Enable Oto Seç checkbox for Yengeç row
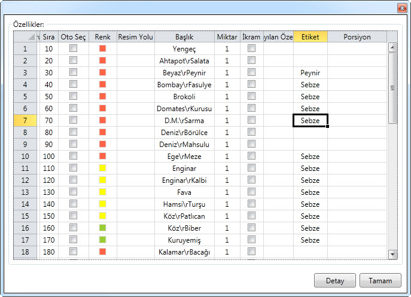 tap(73, 48)
